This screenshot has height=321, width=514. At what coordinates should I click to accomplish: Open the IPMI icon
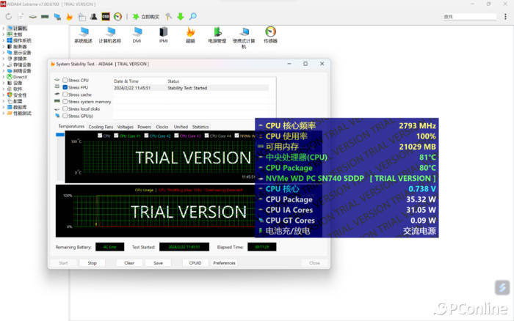click(x=164, y=32)
